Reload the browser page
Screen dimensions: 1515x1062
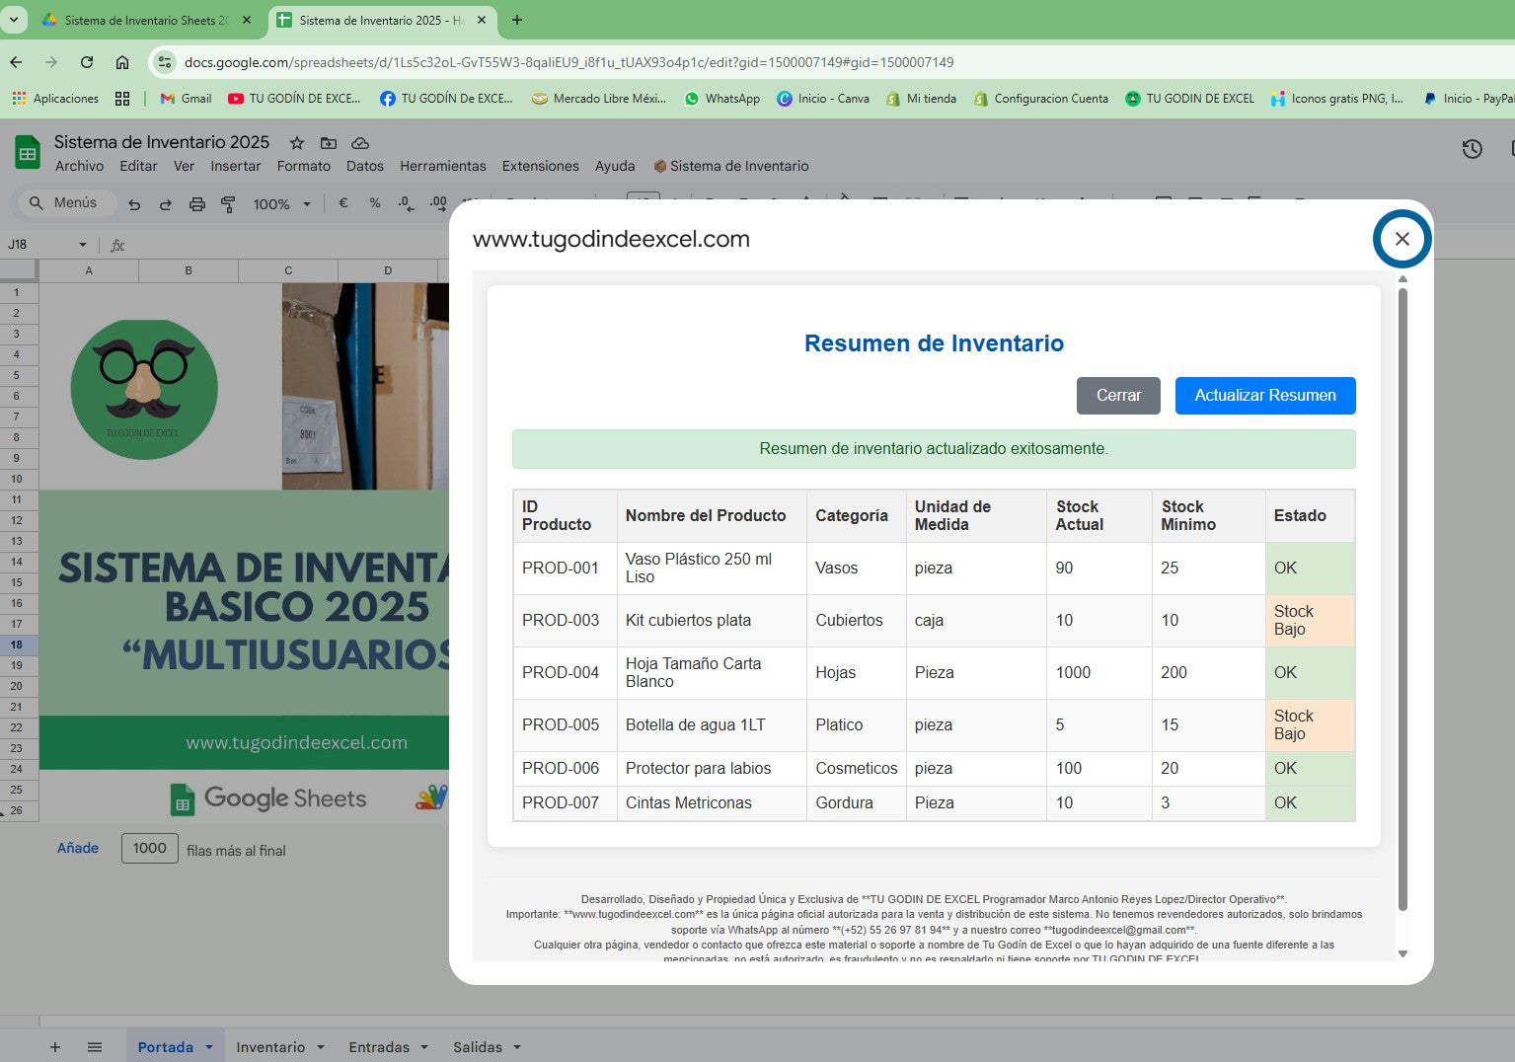87,62
